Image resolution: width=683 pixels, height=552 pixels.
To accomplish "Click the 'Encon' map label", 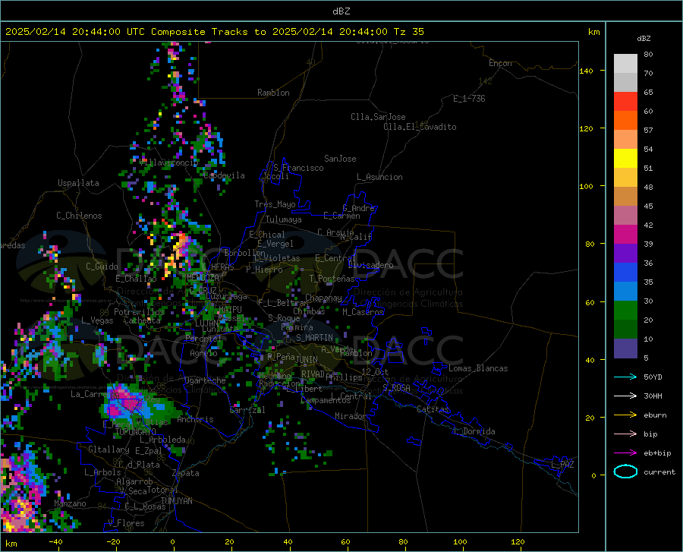I will coord(500,63).
